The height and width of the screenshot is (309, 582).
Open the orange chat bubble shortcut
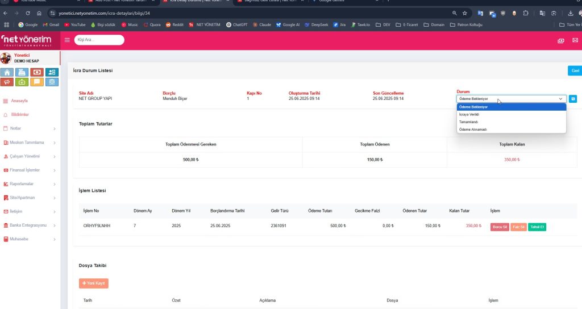click(x=38, y=82)
